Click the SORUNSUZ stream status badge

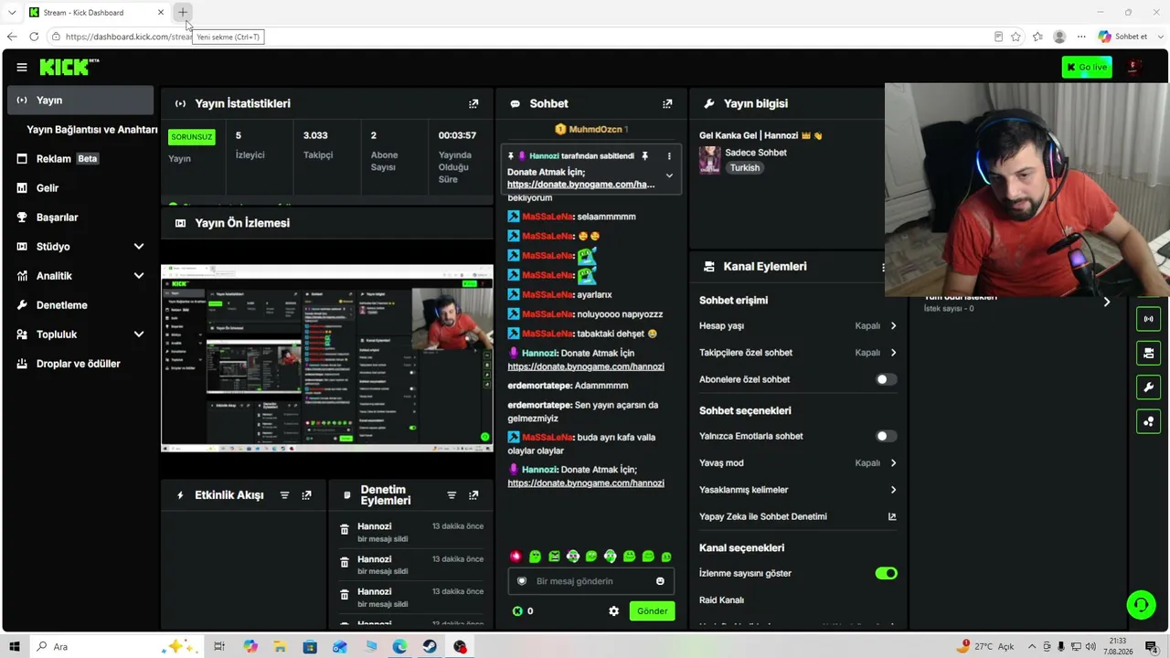click(192, 137)
